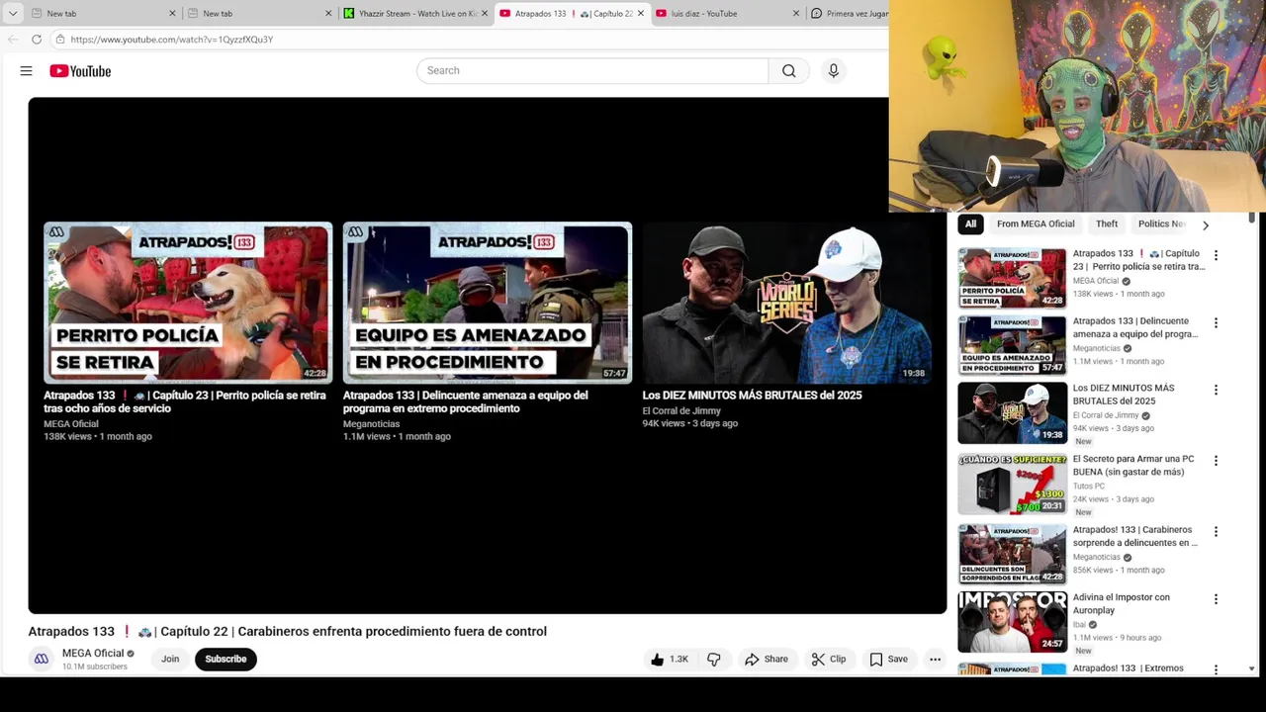Click the YouTube search input field
Image resolution: width=1266 pixels, height=712 pixels.
592,70
